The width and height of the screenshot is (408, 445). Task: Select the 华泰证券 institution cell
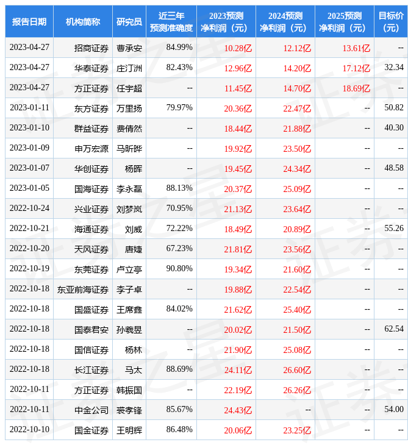91,68
